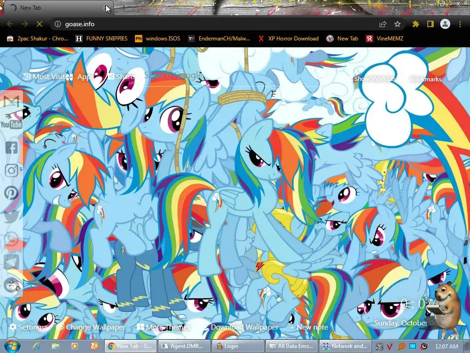470x353 pixels.
Task: Click the Sunday, October date widget
Action: [401, 323]
